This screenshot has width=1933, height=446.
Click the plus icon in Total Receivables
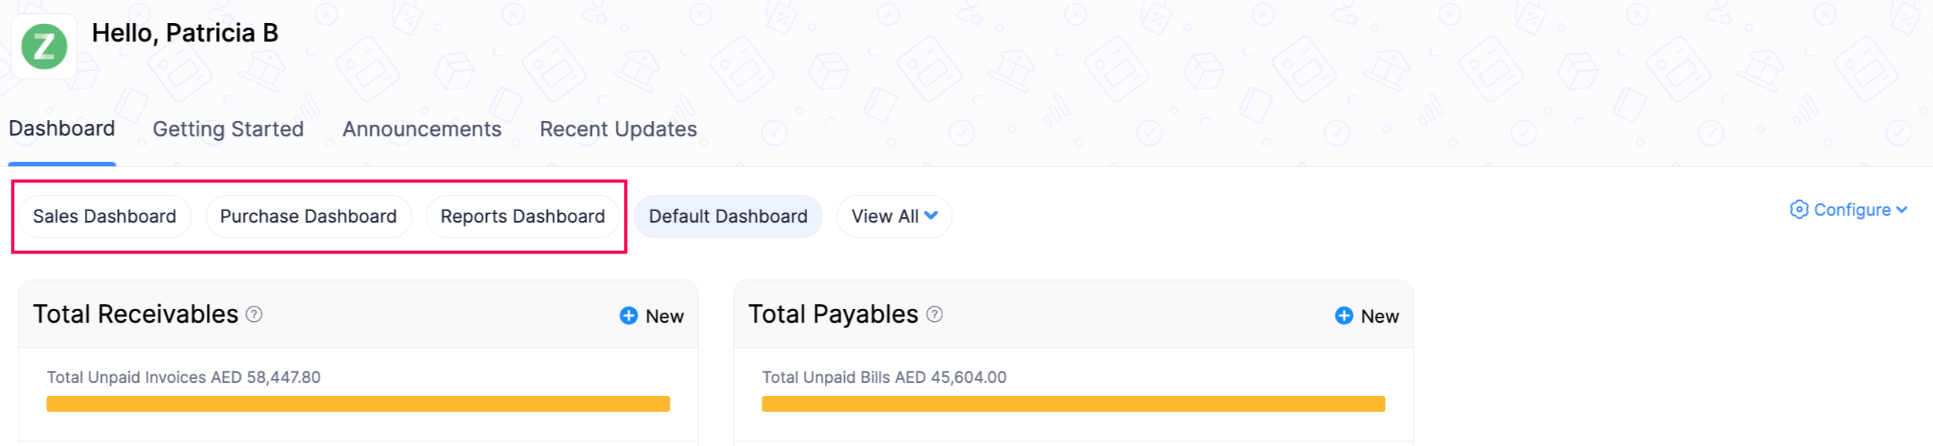pyautogui.click(x=629, y=316)
